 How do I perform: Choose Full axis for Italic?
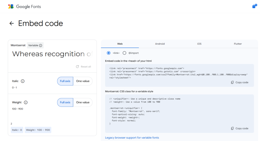[x=65, y=81]
